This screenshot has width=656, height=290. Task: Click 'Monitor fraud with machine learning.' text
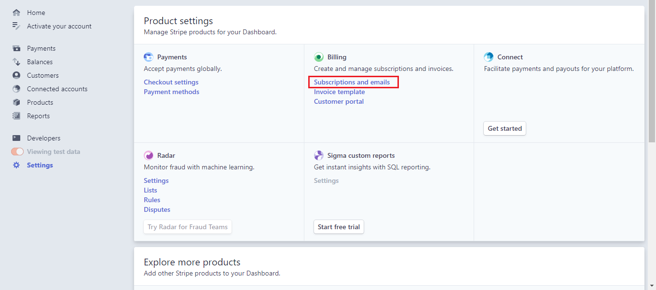tap(199, 167)
